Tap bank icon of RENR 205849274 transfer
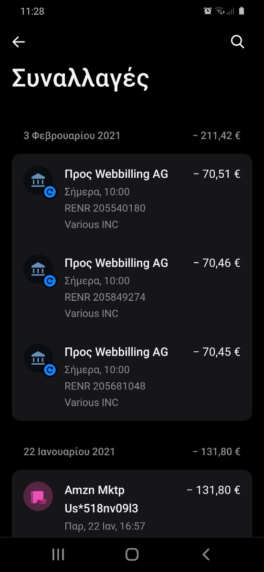 click(38, 269)
